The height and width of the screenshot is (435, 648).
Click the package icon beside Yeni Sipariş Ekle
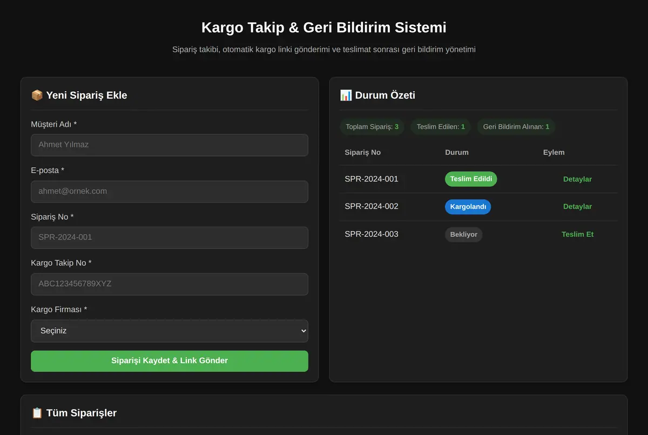(x=37, y=96)
